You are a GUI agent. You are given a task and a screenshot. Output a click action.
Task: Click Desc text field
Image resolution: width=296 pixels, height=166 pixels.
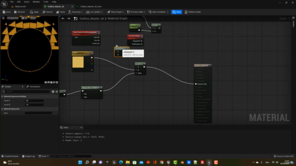click(38, 113)
